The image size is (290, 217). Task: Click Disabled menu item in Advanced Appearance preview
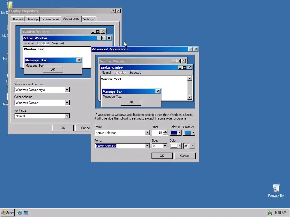point(120,73)
